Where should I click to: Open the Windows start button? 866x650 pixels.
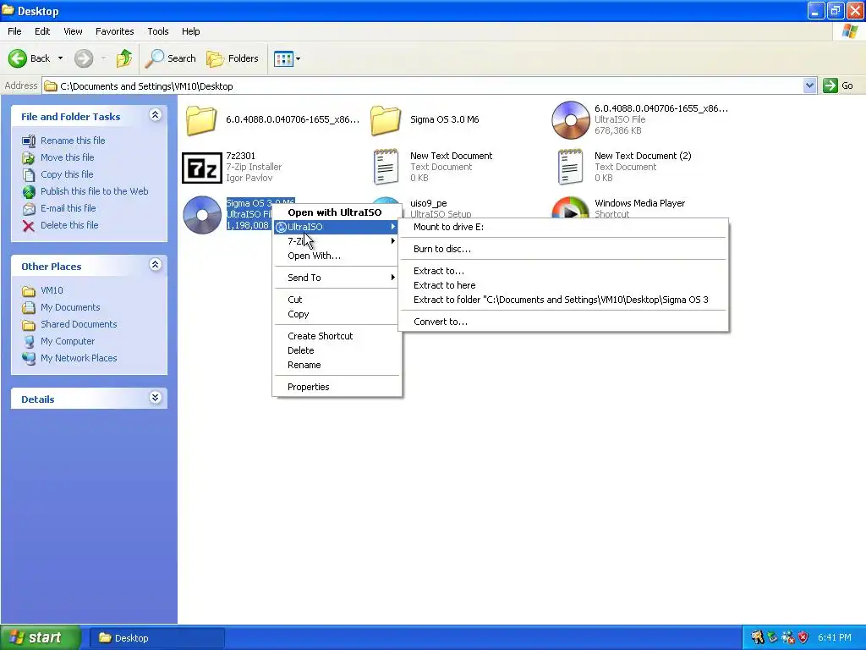tap(41, 638)
